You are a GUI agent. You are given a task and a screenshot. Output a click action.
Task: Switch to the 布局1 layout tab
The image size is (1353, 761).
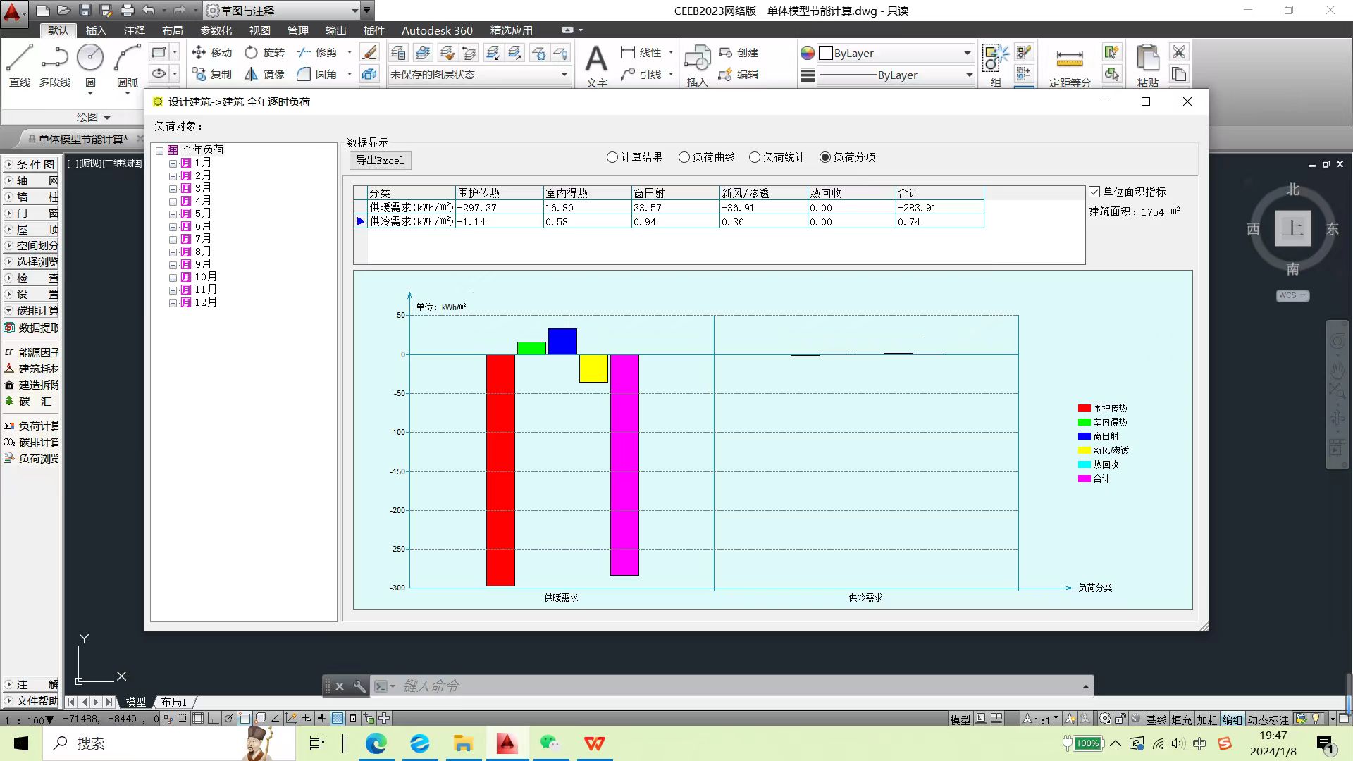coord(173,702)
